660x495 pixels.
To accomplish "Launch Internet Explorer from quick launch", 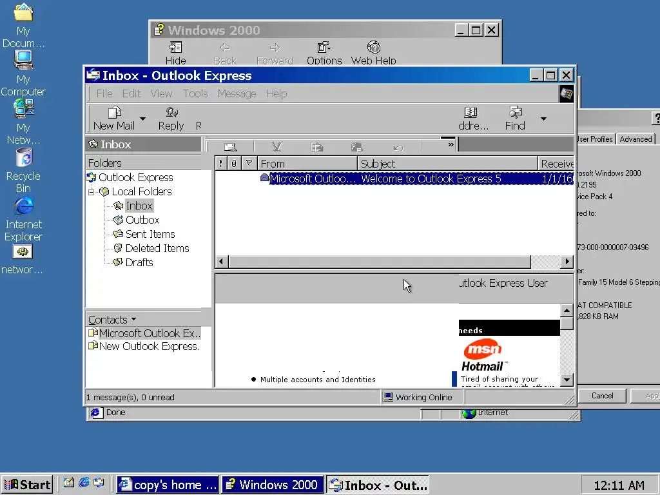I will pos(84,483).
